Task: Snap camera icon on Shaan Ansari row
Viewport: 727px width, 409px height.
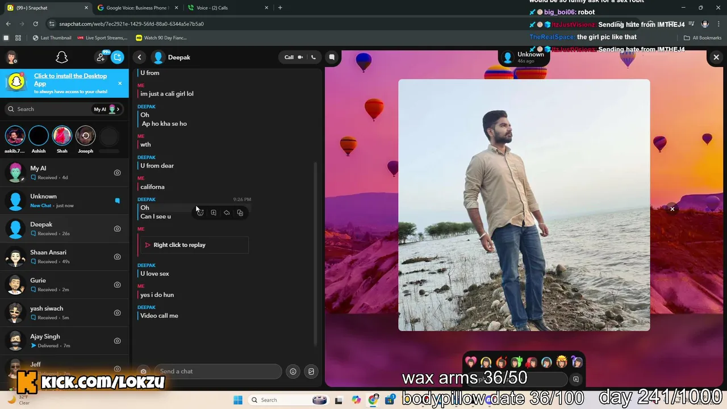Action: [x=118, y=257]
